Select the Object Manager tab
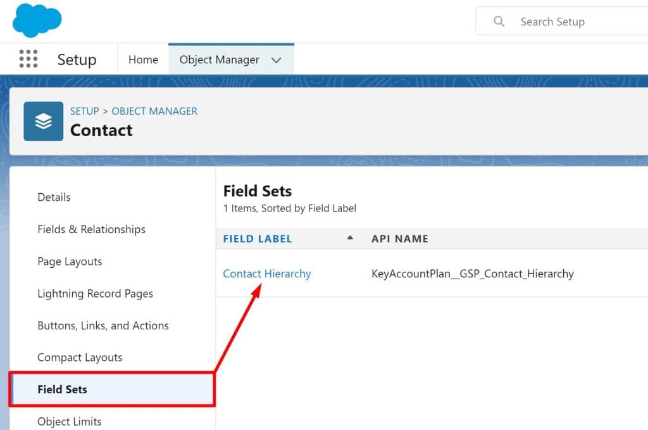Screen dimensions: 648x430 [x=219, y=60]
